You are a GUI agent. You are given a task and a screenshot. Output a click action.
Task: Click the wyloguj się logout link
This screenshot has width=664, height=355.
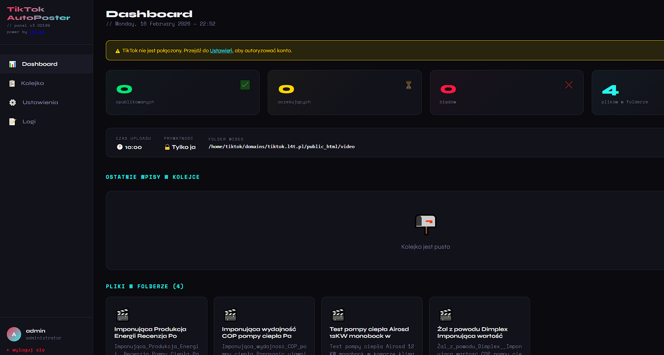(x=26, y=350)
